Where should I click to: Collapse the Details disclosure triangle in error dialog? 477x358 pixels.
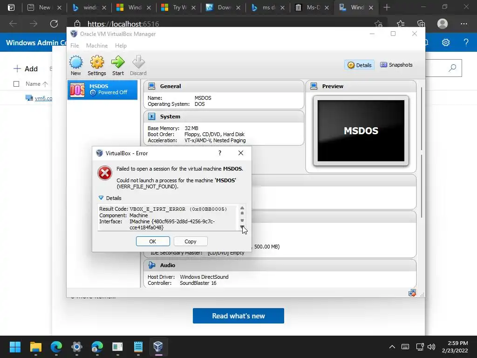coord(101,198)
